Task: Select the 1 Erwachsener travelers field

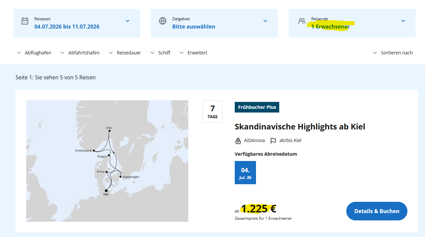Action: pos(352,23)
